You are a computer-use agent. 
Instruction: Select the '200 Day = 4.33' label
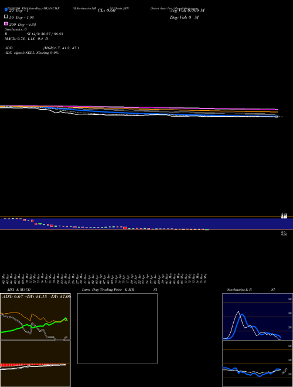click(x=22, y=25)
